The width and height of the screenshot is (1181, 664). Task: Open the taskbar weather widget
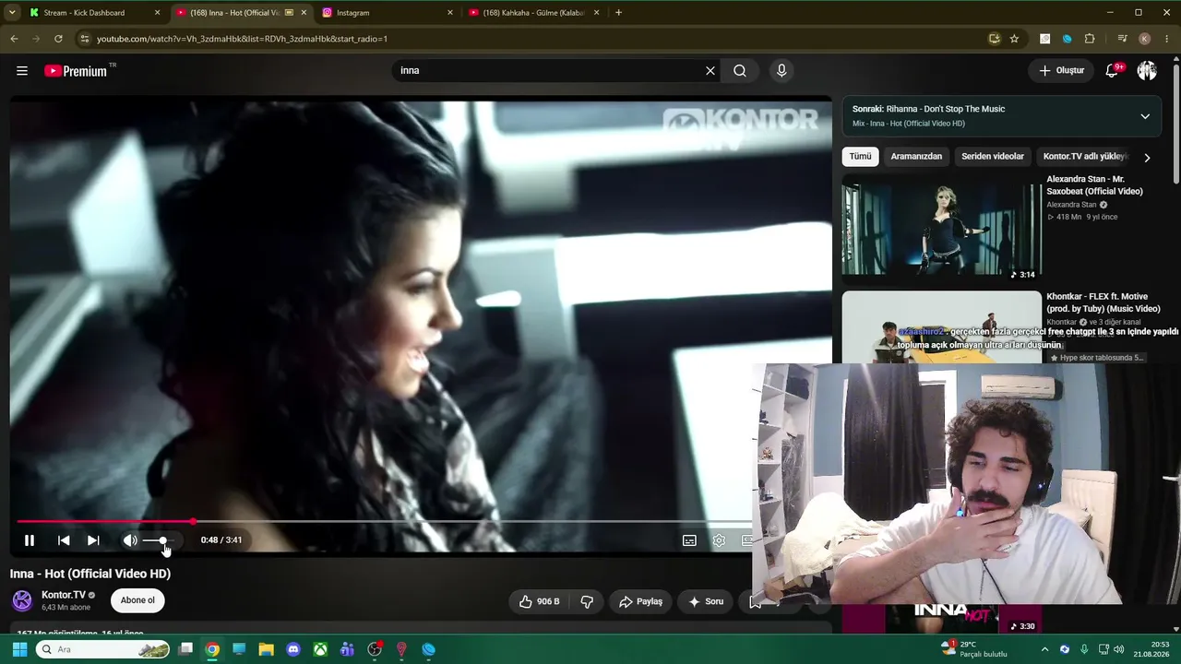pyautogui.click(x=973, y=649)
